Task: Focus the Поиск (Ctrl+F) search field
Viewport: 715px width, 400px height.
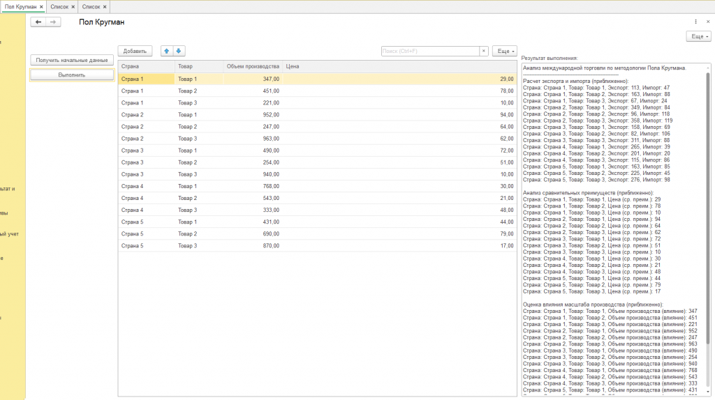Action: [430, 51]
